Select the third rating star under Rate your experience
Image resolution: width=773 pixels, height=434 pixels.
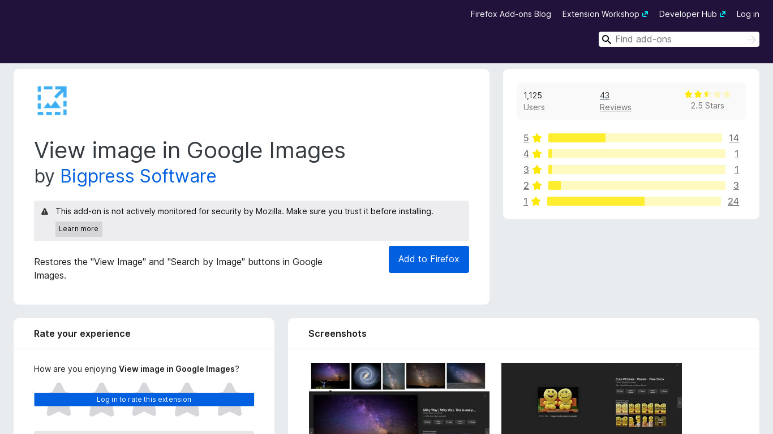[144, 400]
